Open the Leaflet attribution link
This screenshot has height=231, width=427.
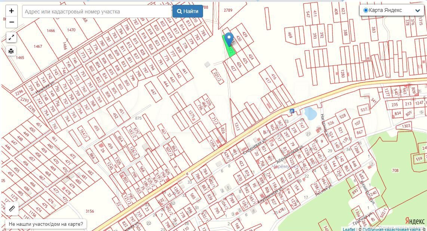click(x=348, y=229)
